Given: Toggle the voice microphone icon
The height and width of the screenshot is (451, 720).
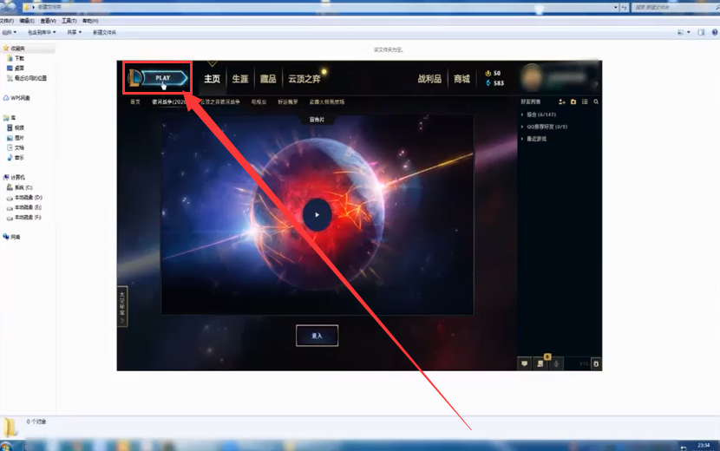Looking at the screenshot, I should [x=556, y=363].
